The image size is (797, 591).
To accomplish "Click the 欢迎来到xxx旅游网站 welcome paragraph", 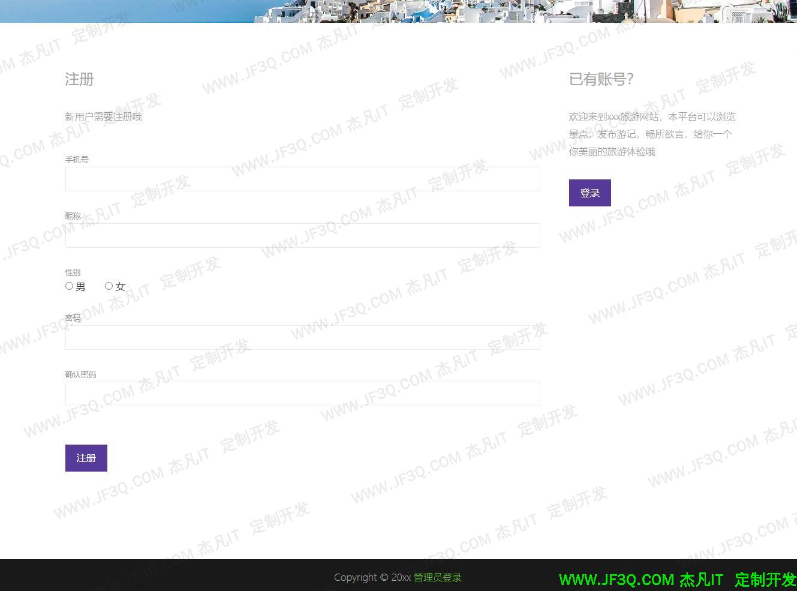I will (x=652, y=134).
